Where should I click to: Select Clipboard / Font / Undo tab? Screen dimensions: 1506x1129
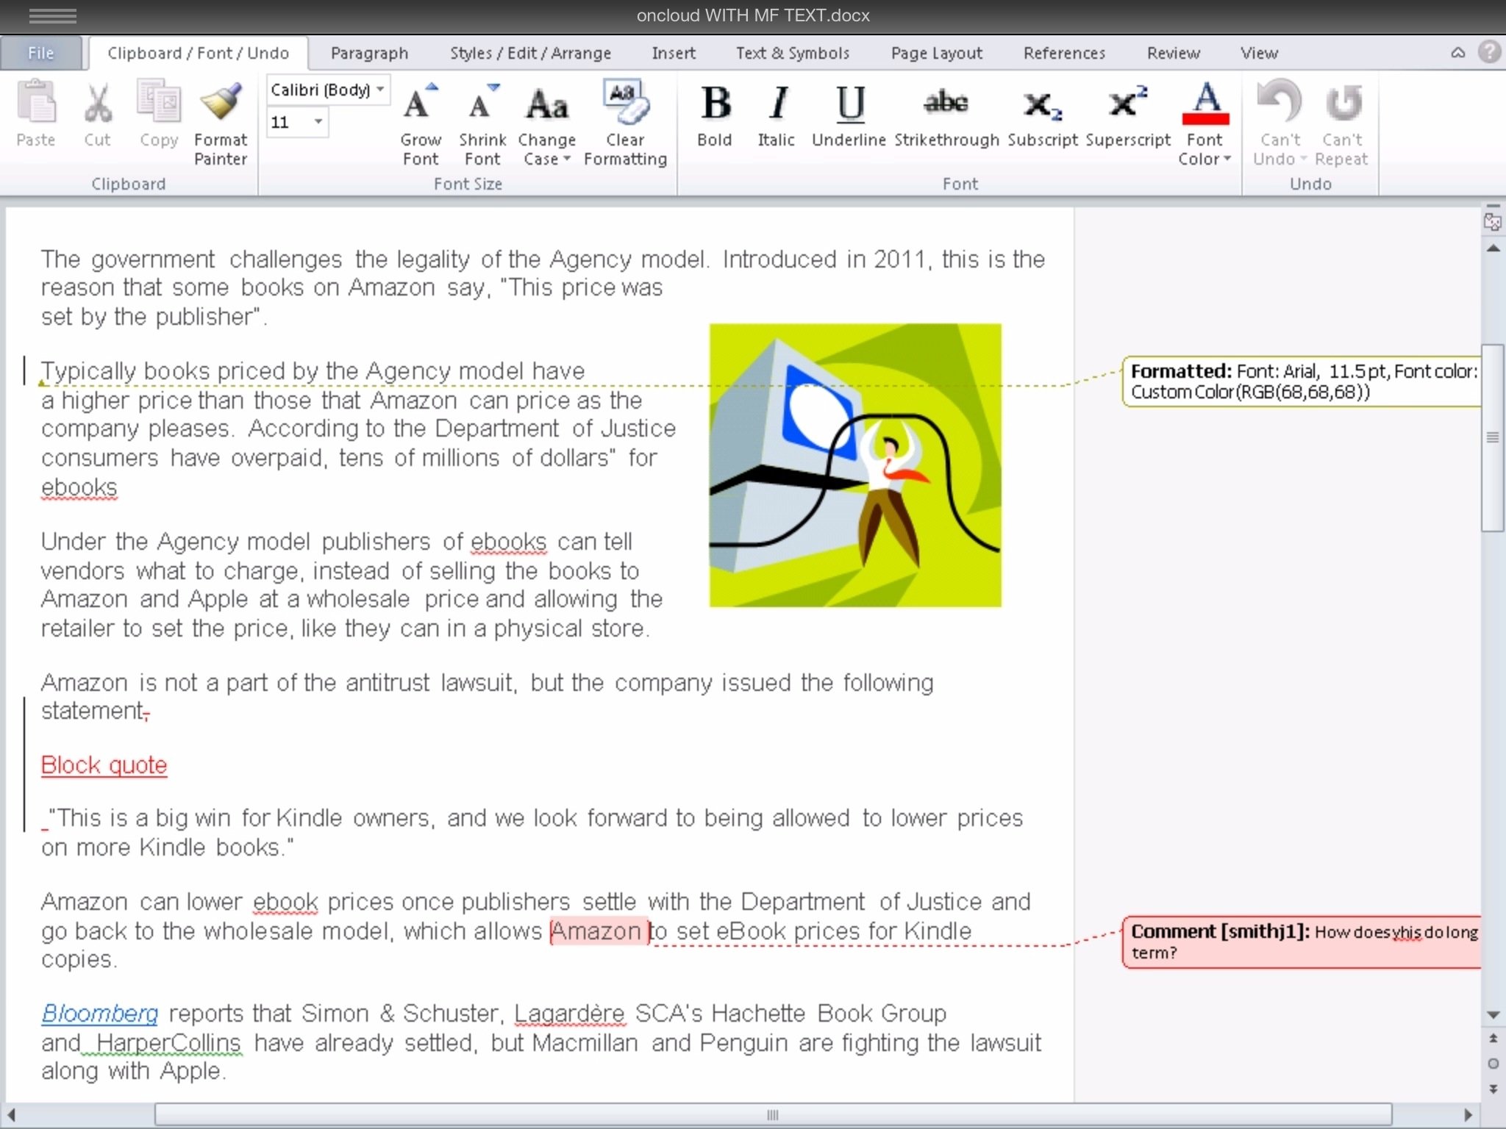point(198,53)
